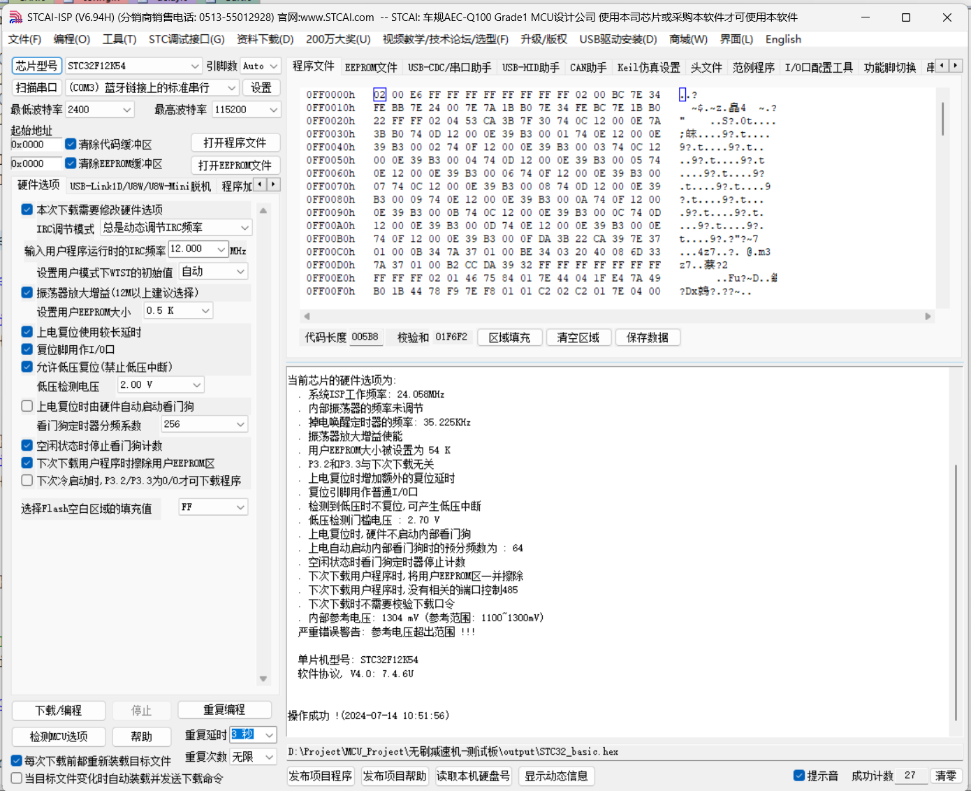Switch to USB-Link1D/U8W/U8W-Mini脱机 tab
971x791 pixels.
coord(140,186)
